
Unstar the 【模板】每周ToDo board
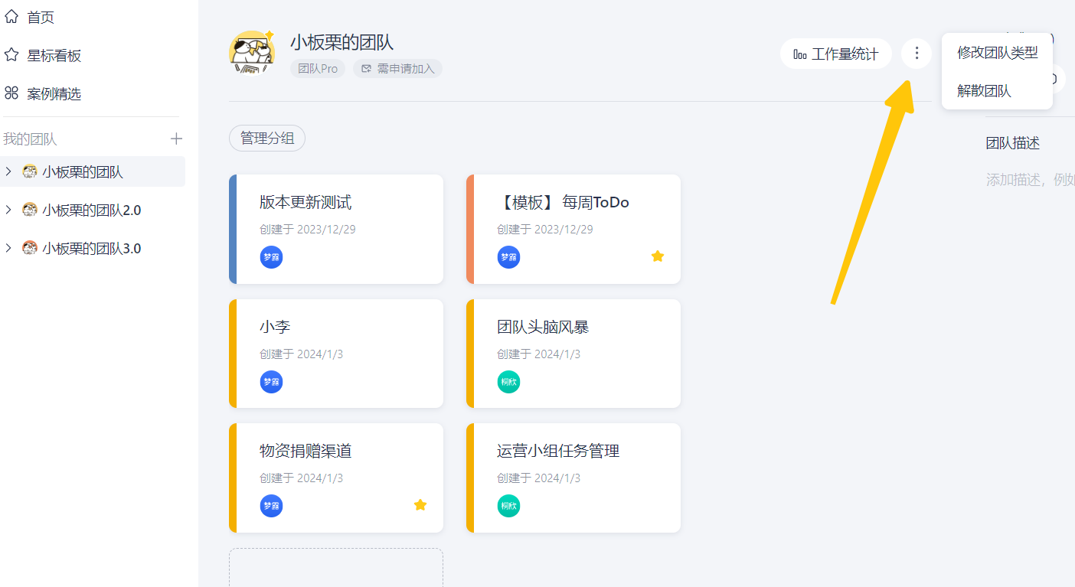click(x=658, y=256)
